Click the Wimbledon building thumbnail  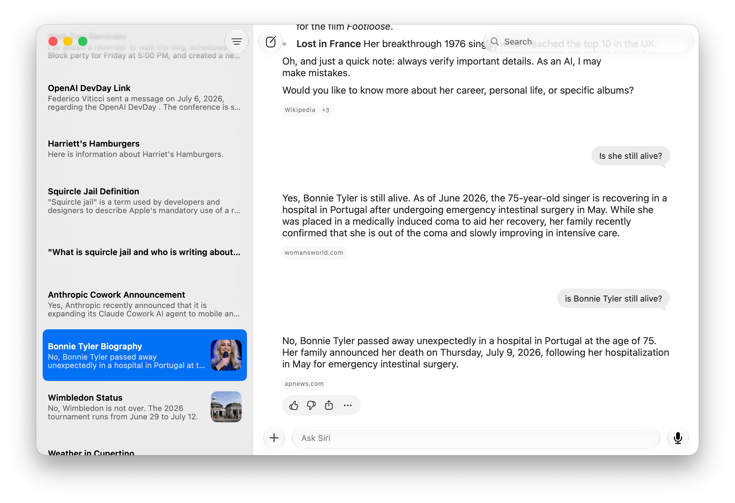click(226, 407)
